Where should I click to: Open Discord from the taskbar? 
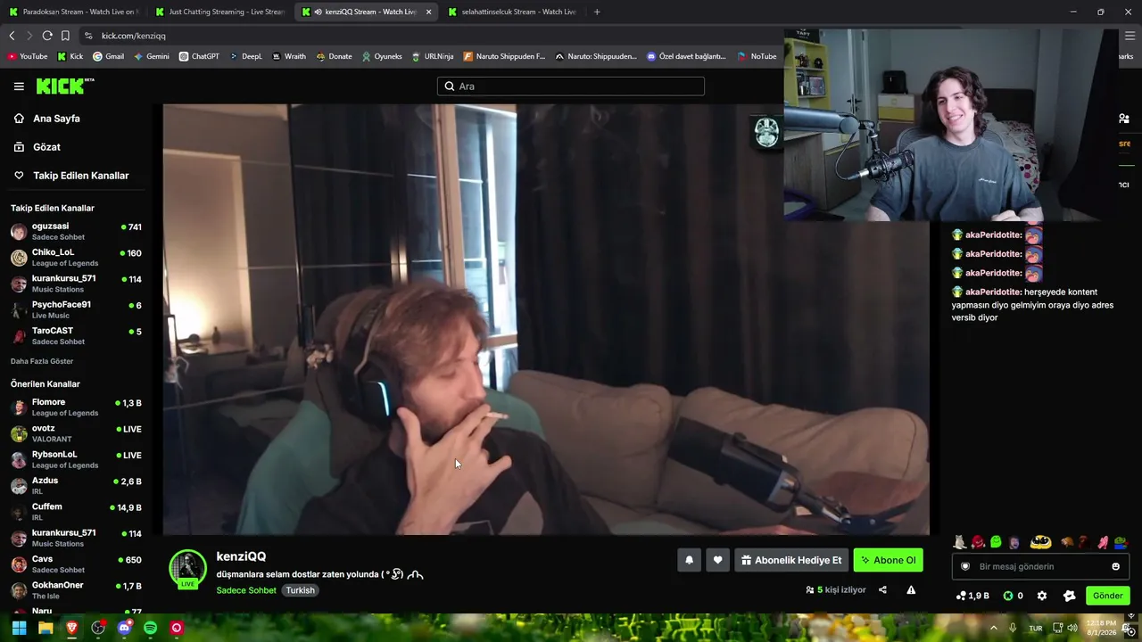124,628
